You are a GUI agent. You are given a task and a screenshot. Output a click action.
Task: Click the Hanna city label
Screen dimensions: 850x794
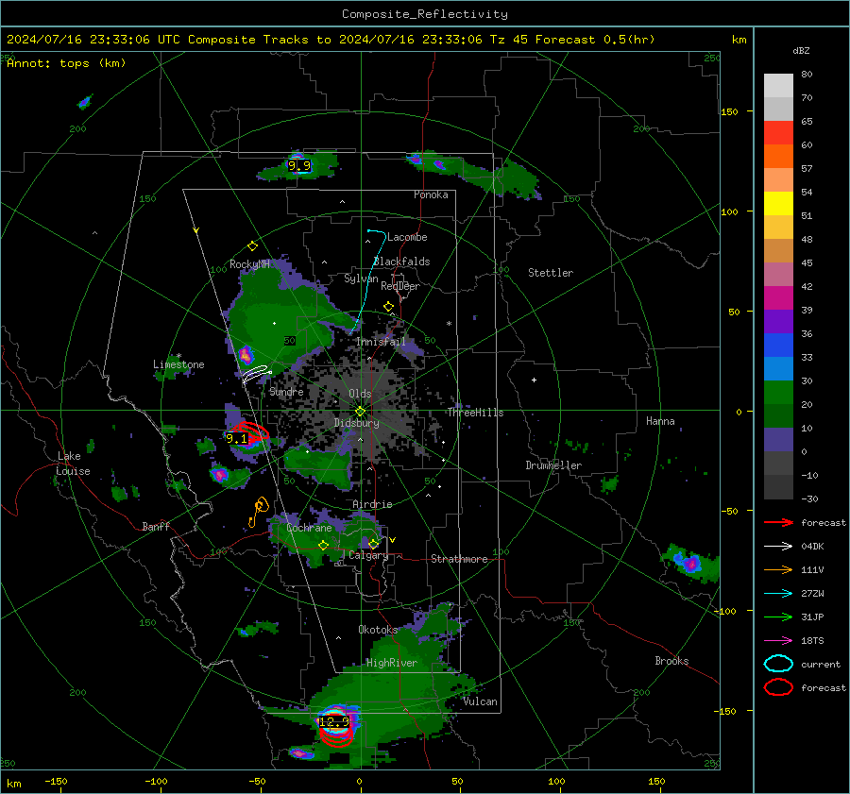[x=660, y=421]
